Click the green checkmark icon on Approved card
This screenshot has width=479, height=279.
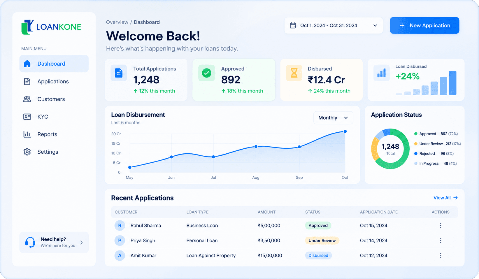pyautogui.click(x=206, y=73)
